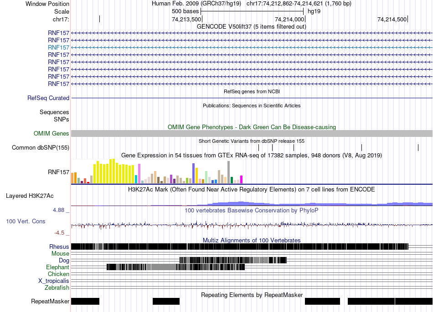Click the Scale label
Image resolution: width=433 pixels, height=312 pixels.
(x=62, y=11)
